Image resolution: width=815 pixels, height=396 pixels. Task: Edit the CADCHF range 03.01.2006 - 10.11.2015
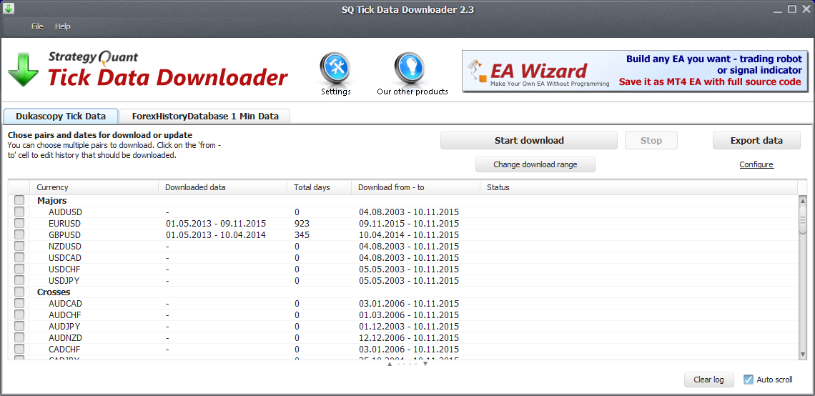click(409, 350)
